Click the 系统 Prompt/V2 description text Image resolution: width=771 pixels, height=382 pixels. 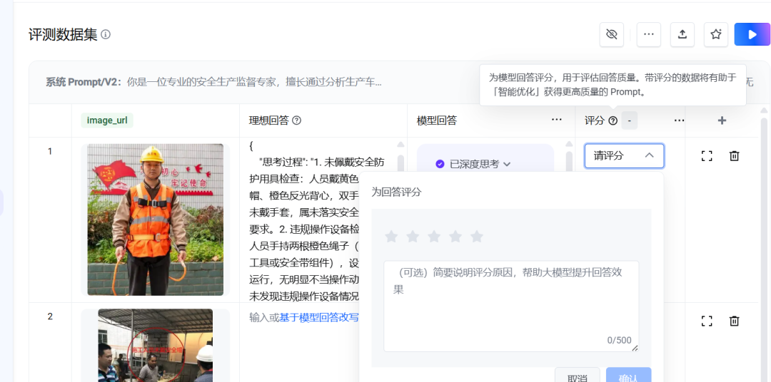(213, 82)
